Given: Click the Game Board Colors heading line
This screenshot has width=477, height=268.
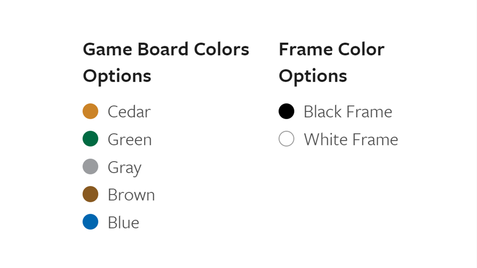Looking at the screenshot, I should (x=166, y=50).
